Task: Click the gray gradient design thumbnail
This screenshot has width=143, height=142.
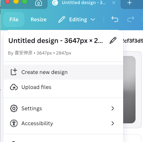Action: [129, 90]
